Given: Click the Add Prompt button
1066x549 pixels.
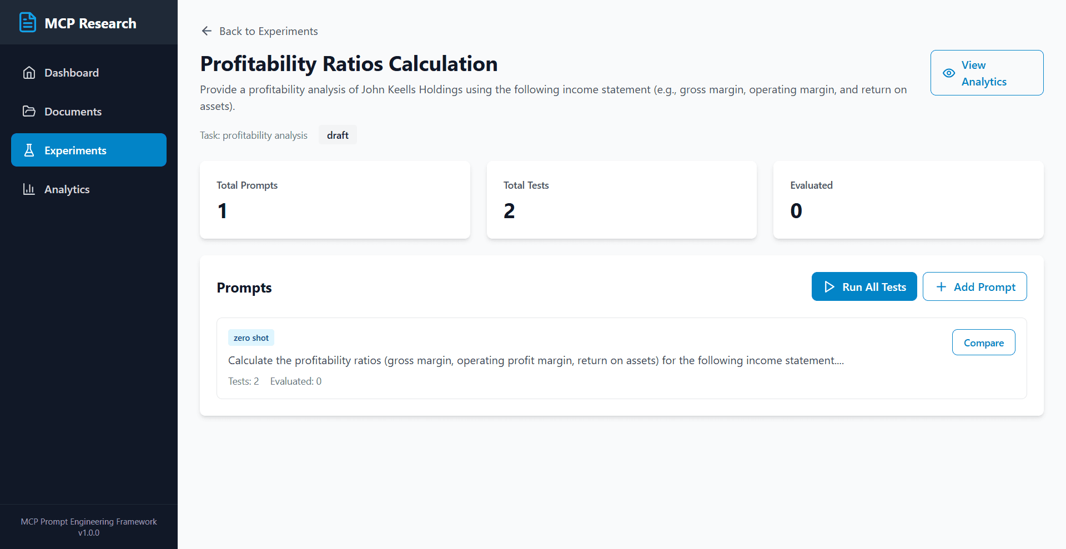Looking at the screenshot, I should pos(974,287).
